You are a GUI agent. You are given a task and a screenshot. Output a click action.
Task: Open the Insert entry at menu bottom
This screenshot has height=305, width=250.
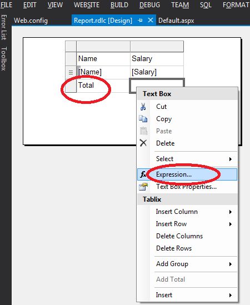click(187, 295)
